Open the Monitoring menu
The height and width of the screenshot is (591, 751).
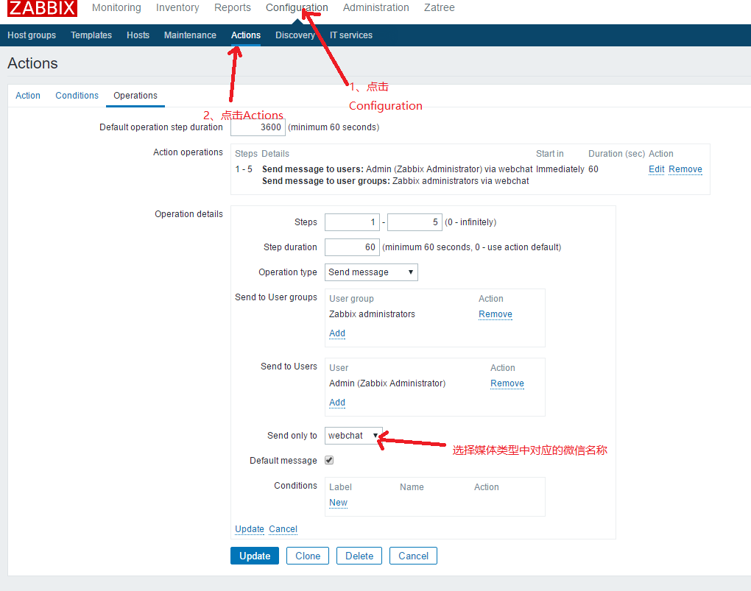(x=116, y=7)
